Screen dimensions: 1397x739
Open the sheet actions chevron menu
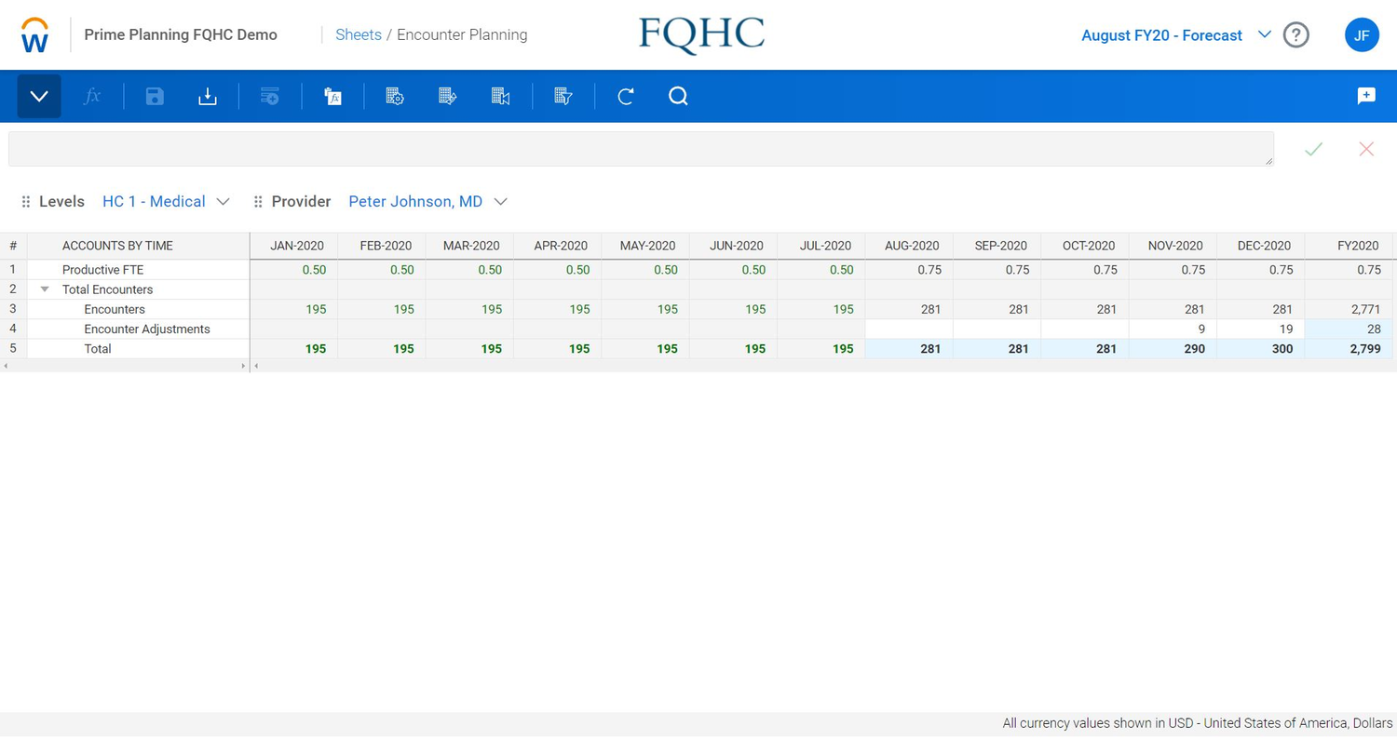pyautogui.click(x=37, y=96)
